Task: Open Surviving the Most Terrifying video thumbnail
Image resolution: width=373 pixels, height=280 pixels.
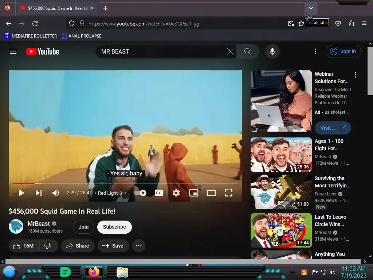Action: pyautogui.click(x=281, y=192)
